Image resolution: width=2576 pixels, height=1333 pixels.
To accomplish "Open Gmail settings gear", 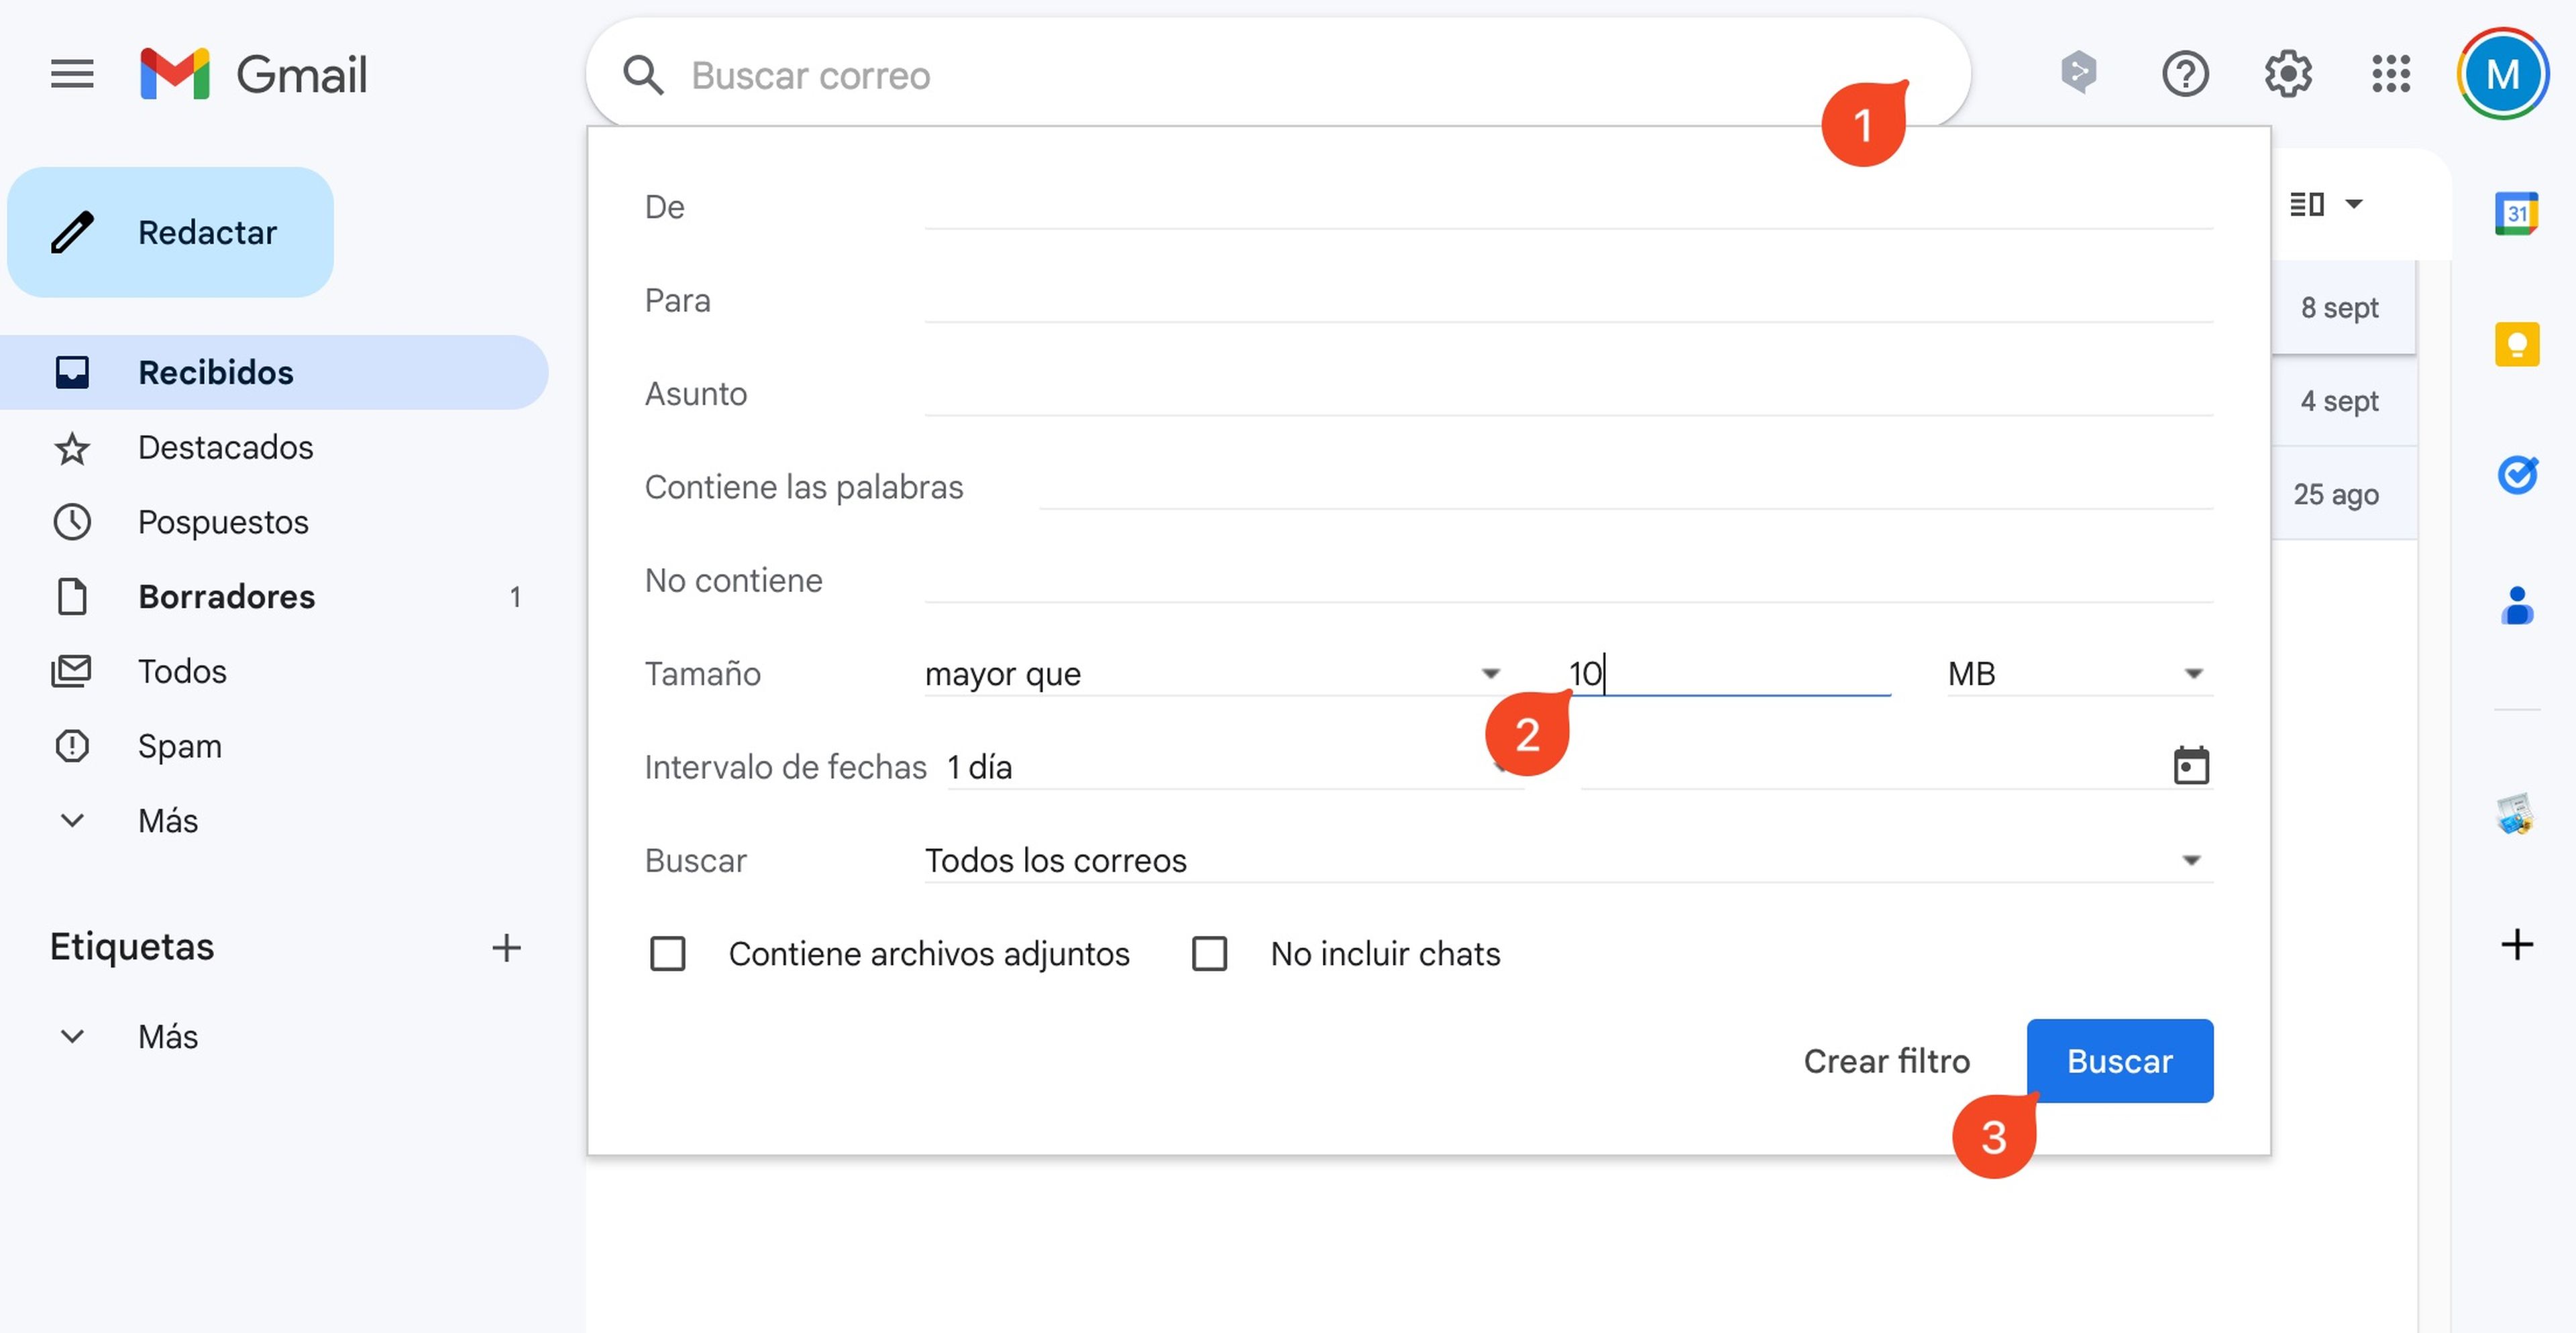I will [2287, 74].
